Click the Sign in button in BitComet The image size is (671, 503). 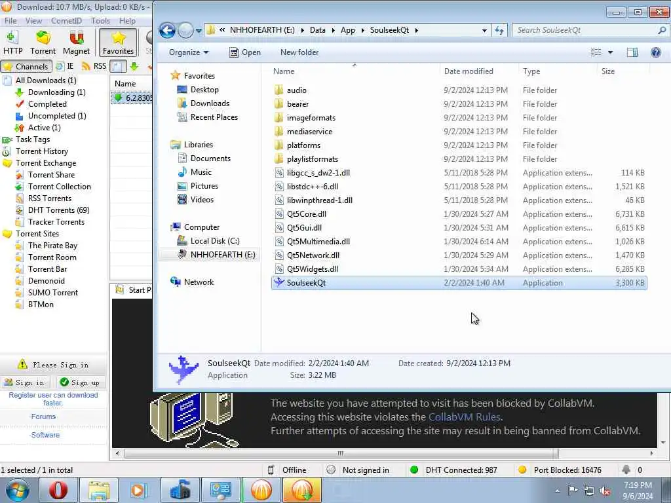click(25, 382)
